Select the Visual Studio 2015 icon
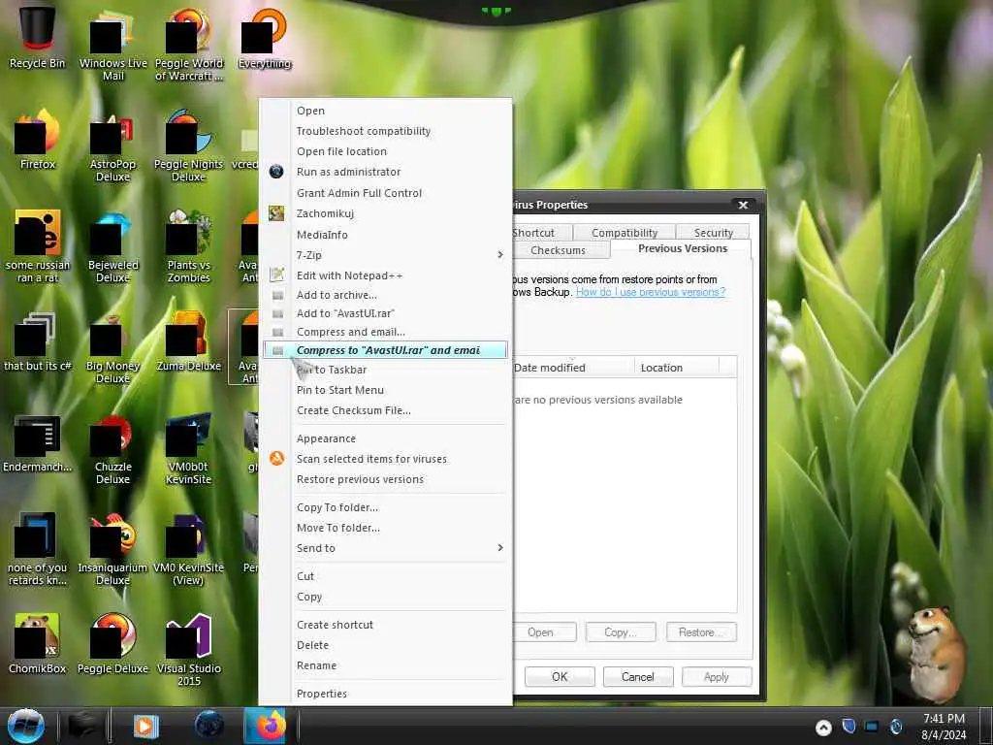Image resolution: width=993 pixels, height=745 pixels. point(189,649)
